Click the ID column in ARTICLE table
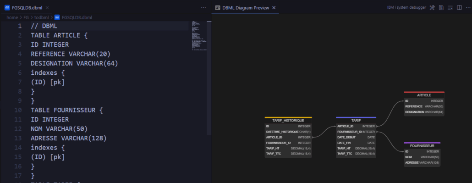Image resolution: width=472 pixels, height=183 pixels. coord(424,101)
